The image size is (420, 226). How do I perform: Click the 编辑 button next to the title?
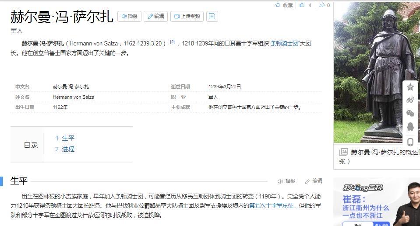pos(155,16)
